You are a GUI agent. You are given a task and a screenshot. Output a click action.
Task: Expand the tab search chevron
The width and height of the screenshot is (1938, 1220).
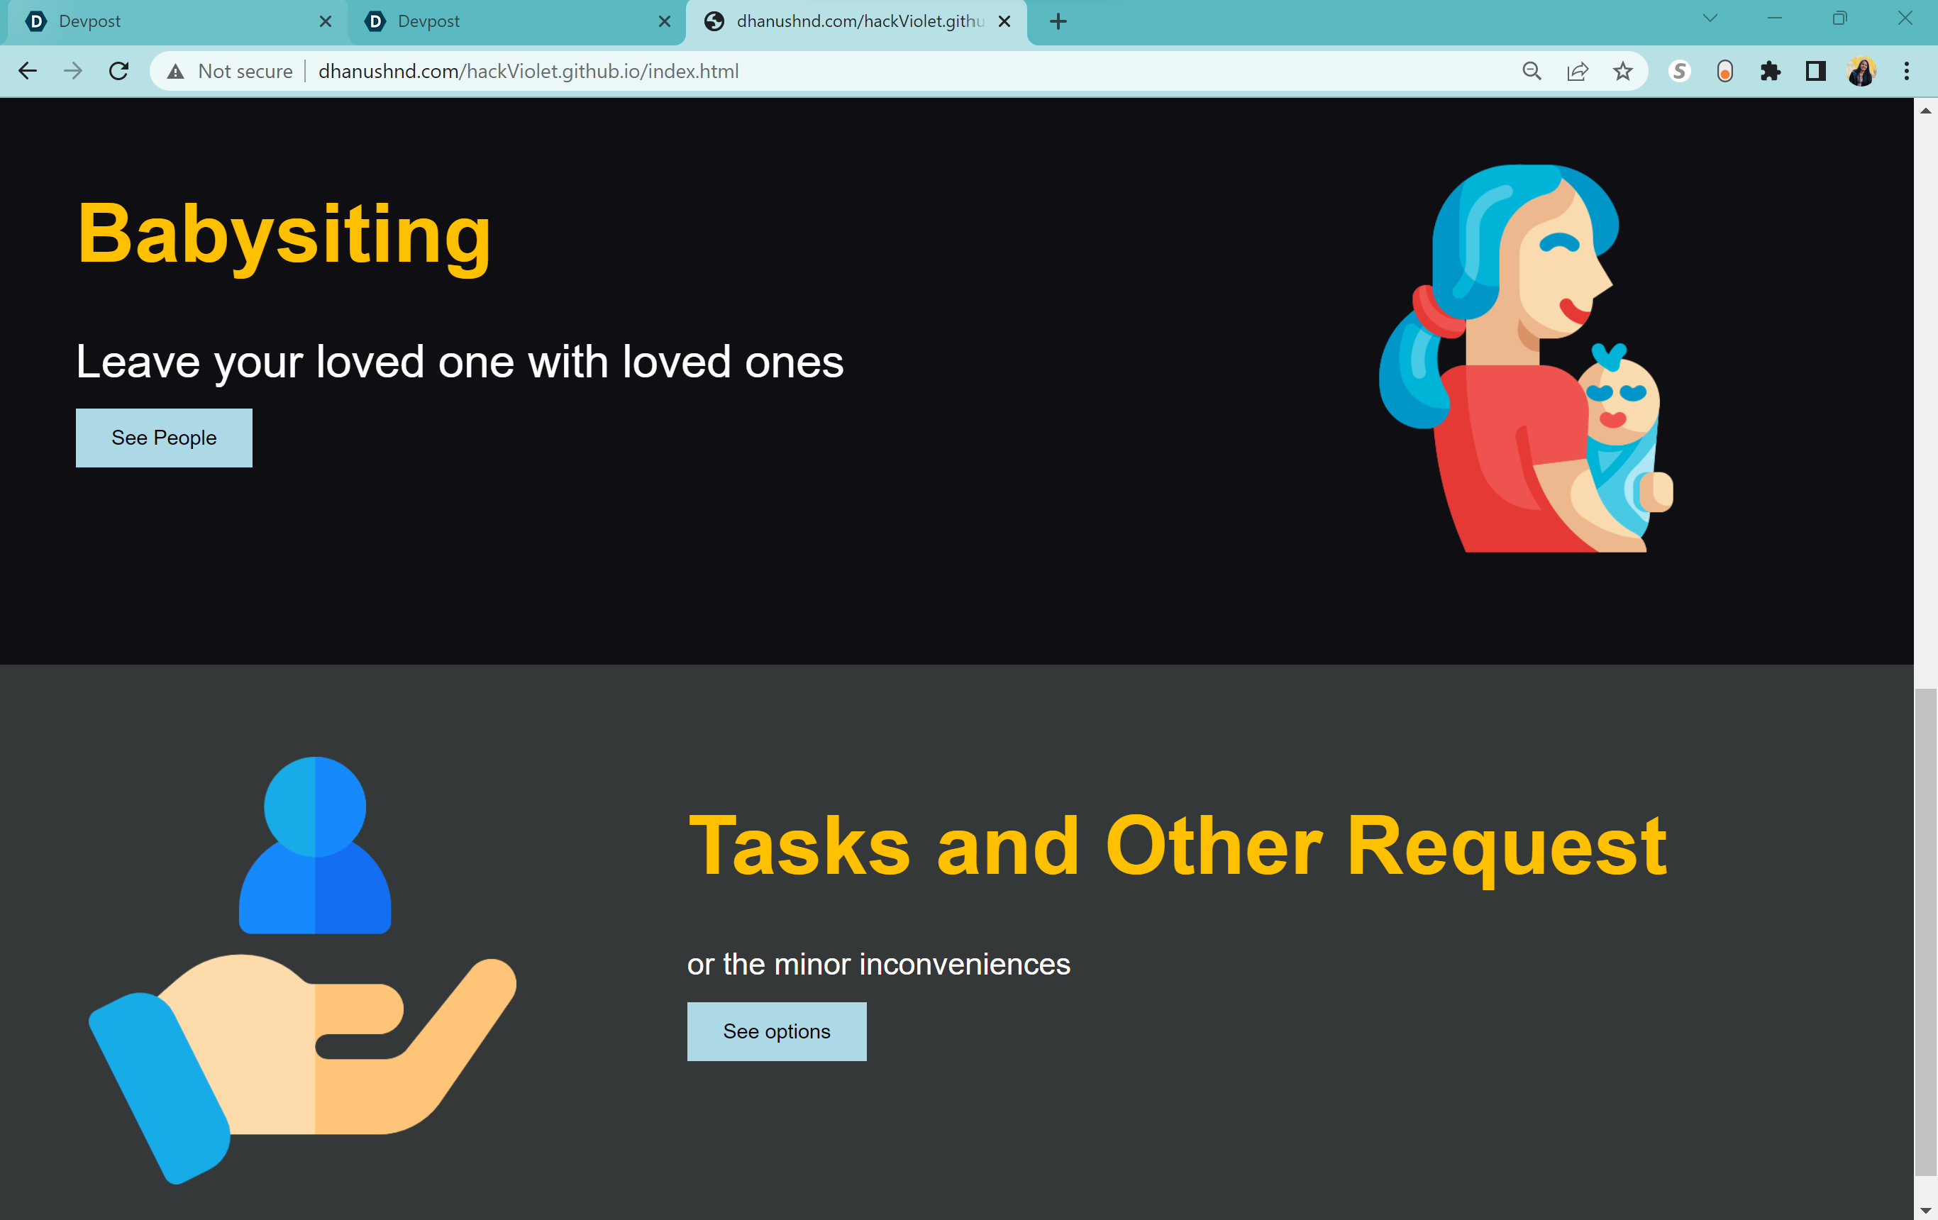click(x=1710, y=18)
